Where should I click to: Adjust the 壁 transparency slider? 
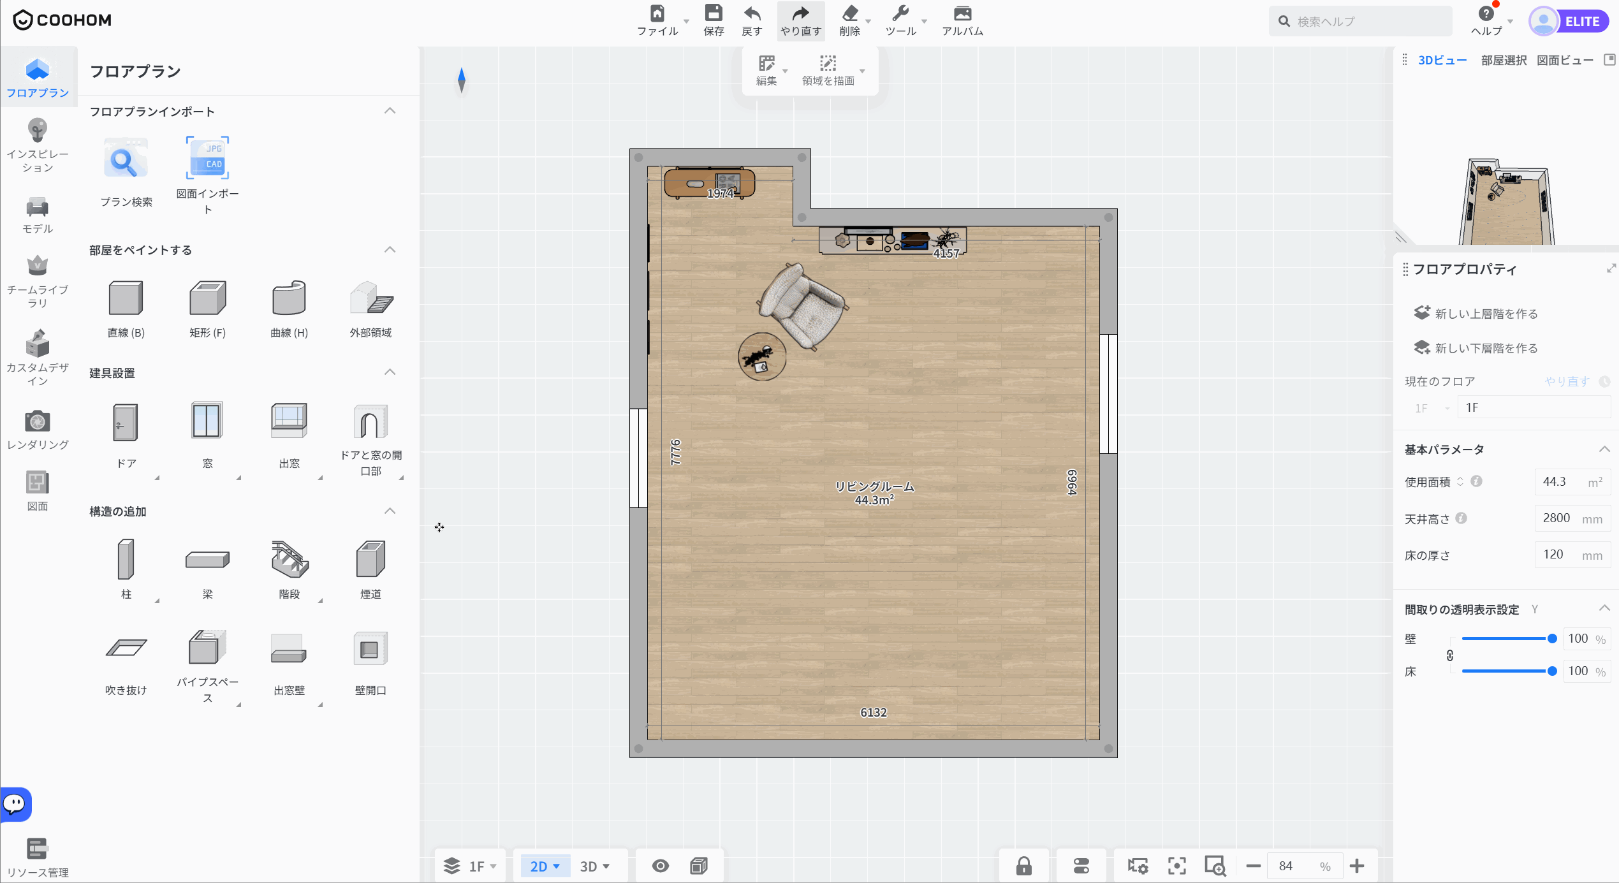point(1507,638)
